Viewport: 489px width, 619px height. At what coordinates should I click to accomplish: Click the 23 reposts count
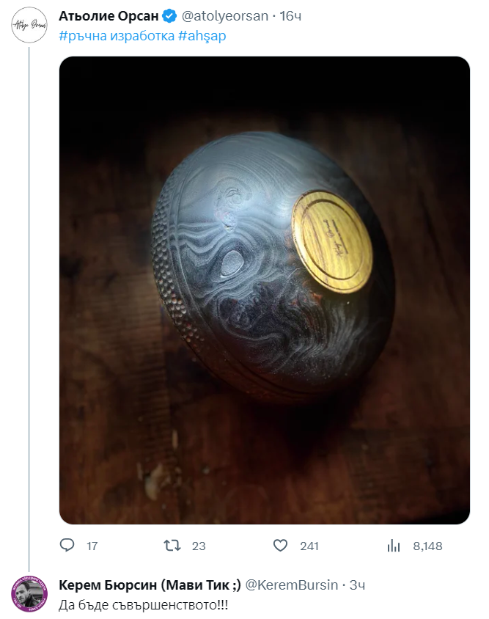pyautogui.click(x=198, y=546)
